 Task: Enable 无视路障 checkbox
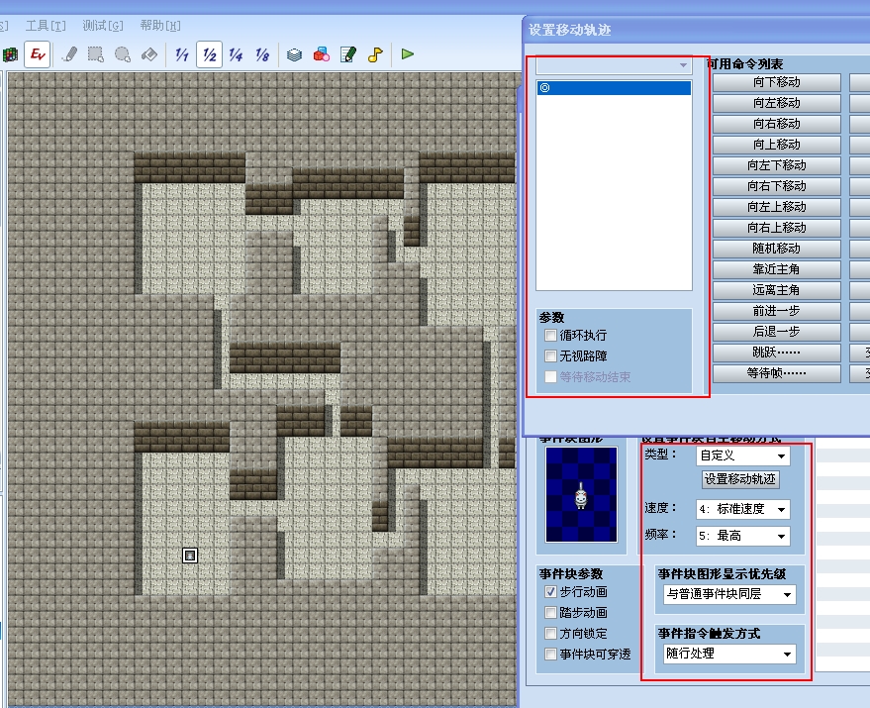point(550,355)
